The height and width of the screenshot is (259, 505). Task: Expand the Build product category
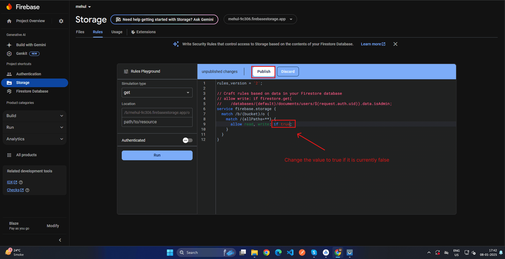coord(35,116)
